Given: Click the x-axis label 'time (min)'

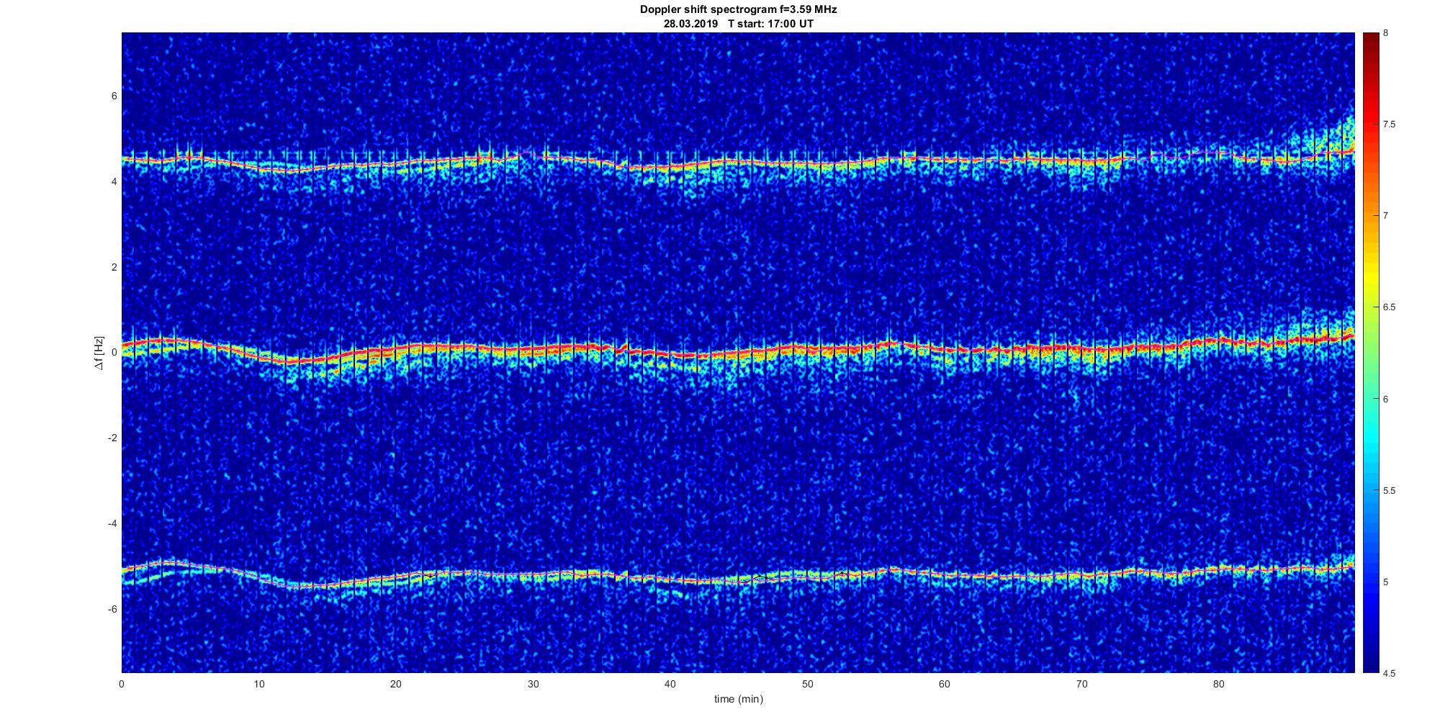Looking at the screenshot, I should click(738, 699).
